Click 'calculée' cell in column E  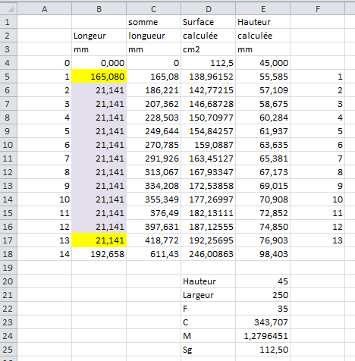(262, 36)
